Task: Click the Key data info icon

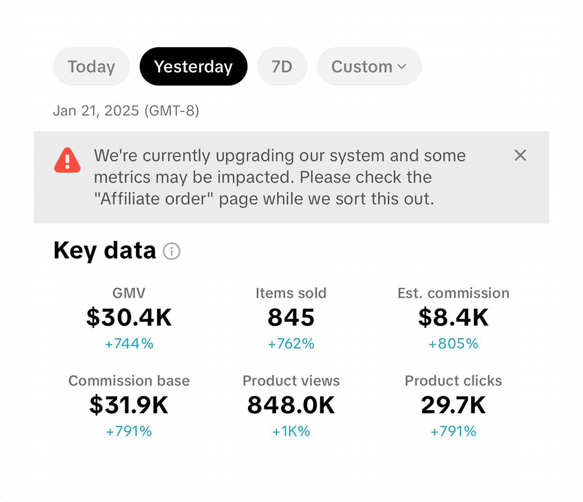Action: click(171, 251)
